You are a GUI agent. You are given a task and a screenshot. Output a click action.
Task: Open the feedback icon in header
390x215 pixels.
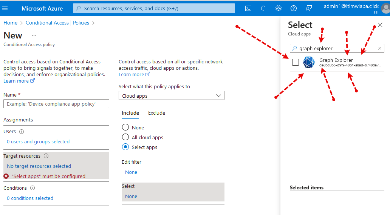tap(309, 8)
